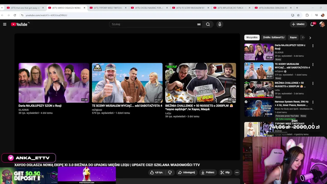Go forward with the browser forward arrow
The width and height of the screenshot is (327, 184).
tap(8, 15)
